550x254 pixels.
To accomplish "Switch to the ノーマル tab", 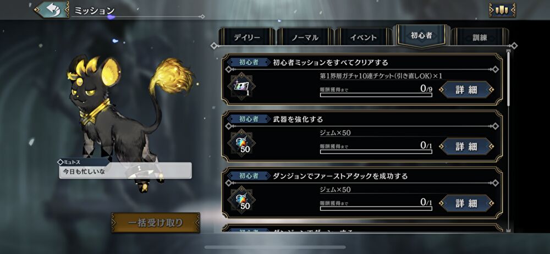I will pos(305,37).
